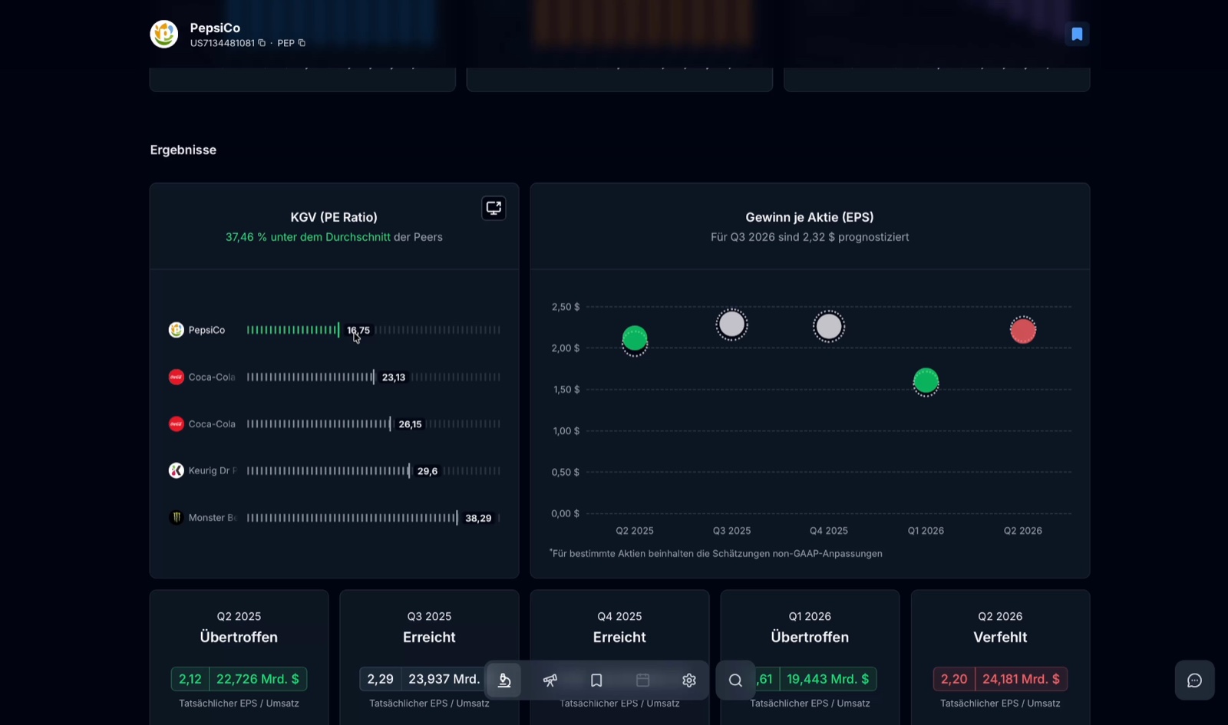Open the telescope discovery icon in bottom dock
This screenshot has height=725, width=1228.
[x=550, y=681]
